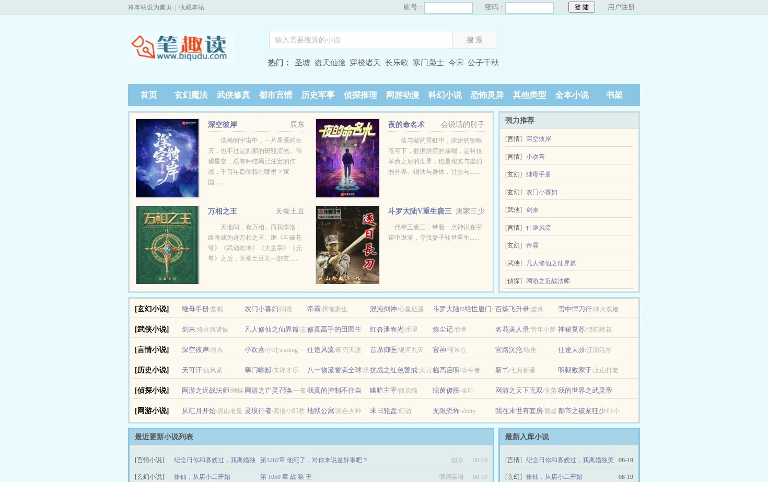Open the 逐日长刀 book cover image
The image size is (768, 482).
pyautogui.click(x=347, y=245)
